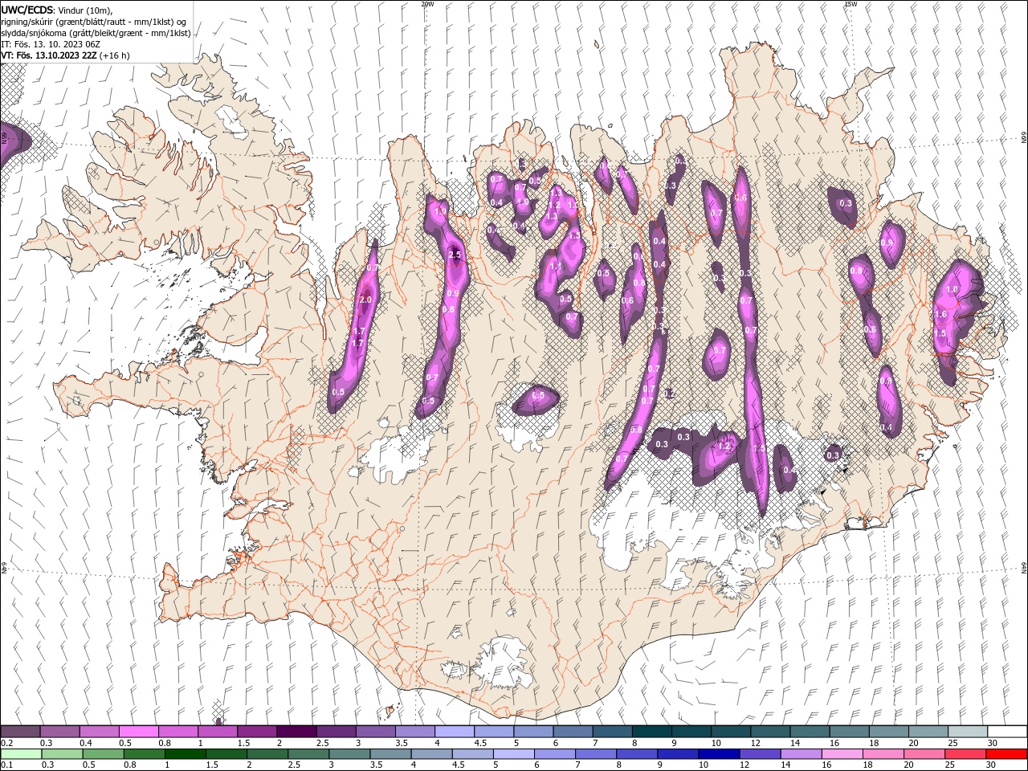The width and height of the screenshot is (1028, 771).
Task: Pick upper-legend swatch between 0.2 and 0.3
Action: (20, 732)
